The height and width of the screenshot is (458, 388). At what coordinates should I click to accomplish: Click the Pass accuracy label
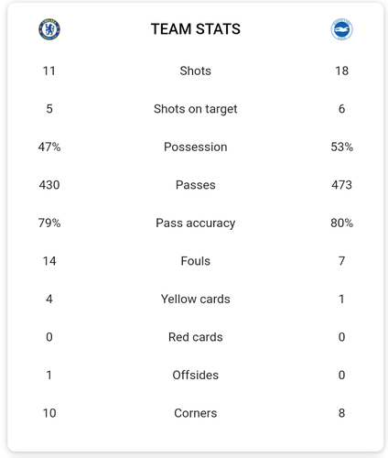(196, 224)
